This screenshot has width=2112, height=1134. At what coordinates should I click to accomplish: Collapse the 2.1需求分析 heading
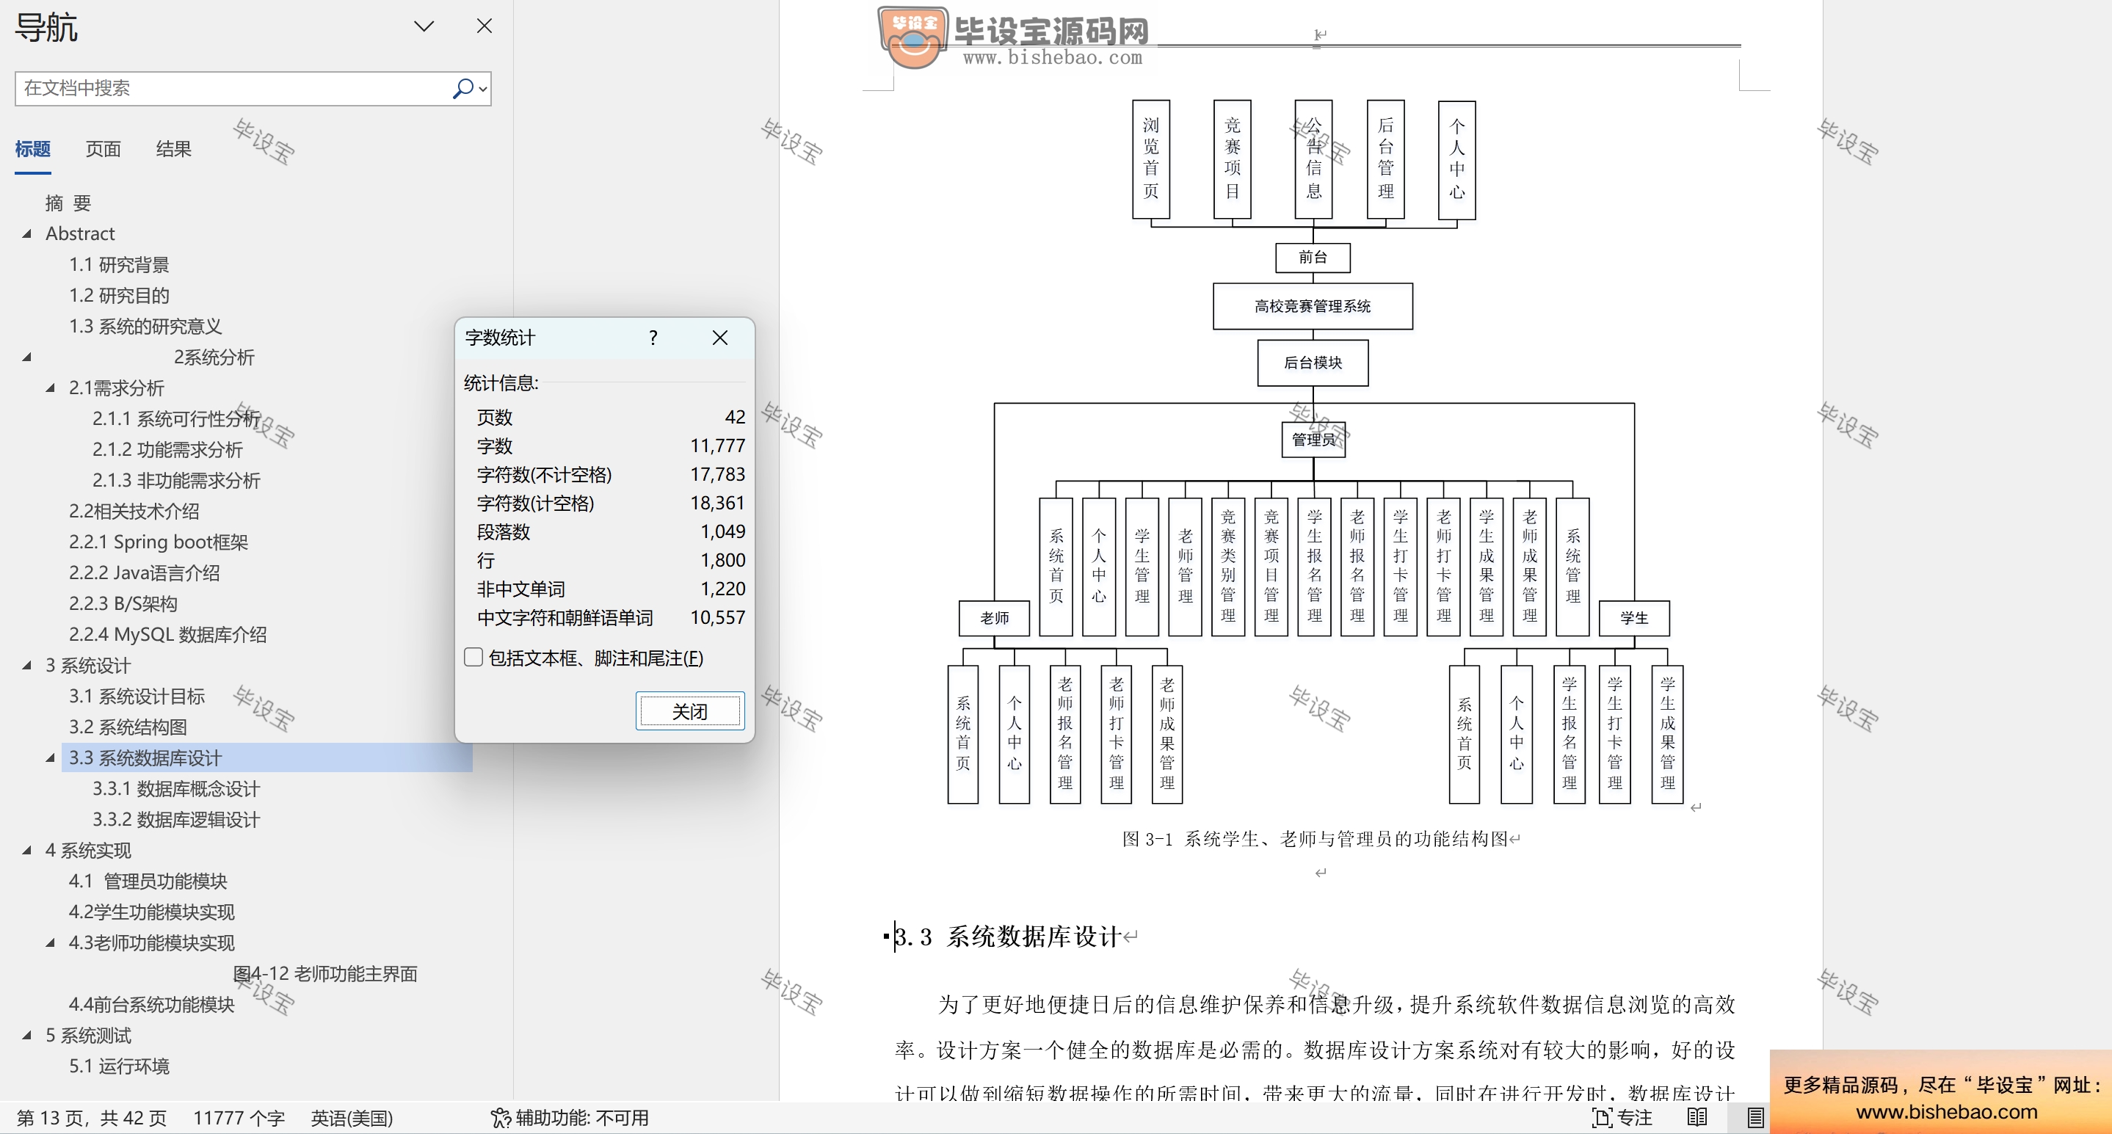[x=51, y=388]
